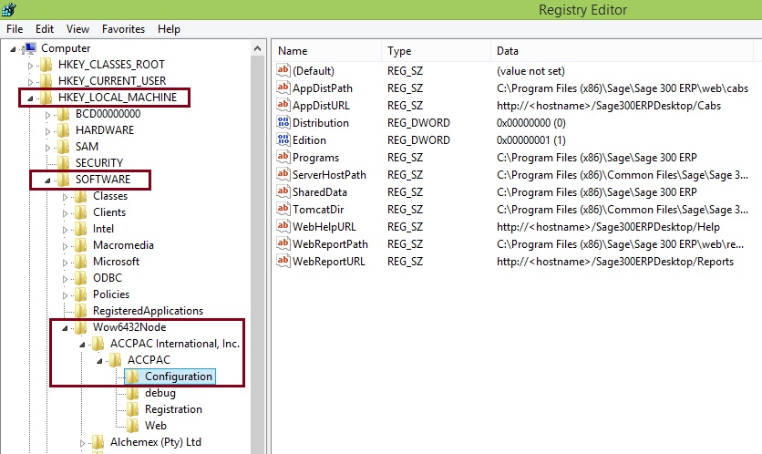Select the ODBC key label

pyautogui.click(x=108, y=278)
